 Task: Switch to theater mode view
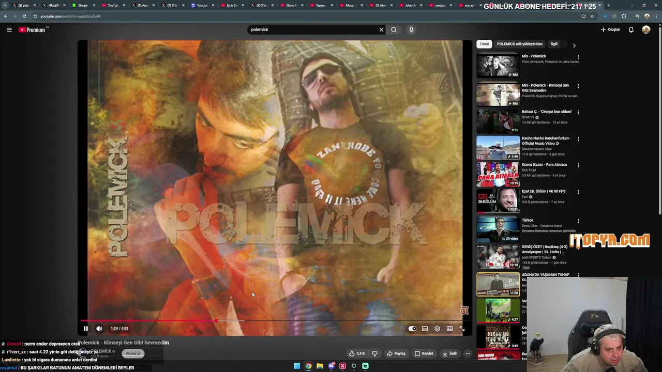449,329
